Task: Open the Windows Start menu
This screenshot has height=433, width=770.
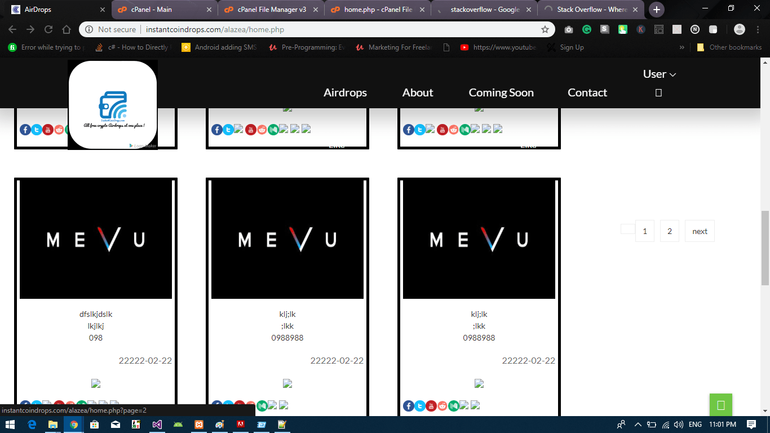Action: click(11, 425)
